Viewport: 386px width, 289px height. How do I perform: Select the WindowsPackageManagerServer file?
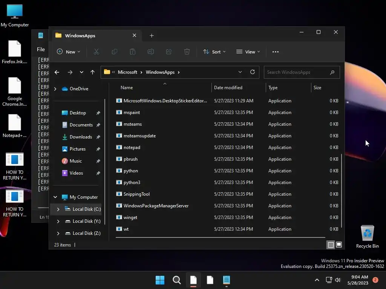(227, 206)
